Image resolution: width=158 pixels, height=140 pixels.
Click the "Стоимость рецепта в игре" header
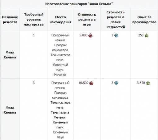pos(87,20)
